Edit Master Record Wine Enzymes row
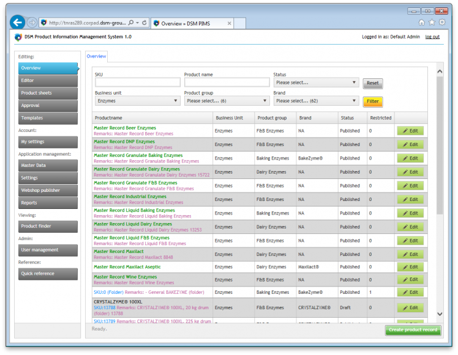Image resolution: width=458 pixels, height=355 pixels. [x=410, y=279]
